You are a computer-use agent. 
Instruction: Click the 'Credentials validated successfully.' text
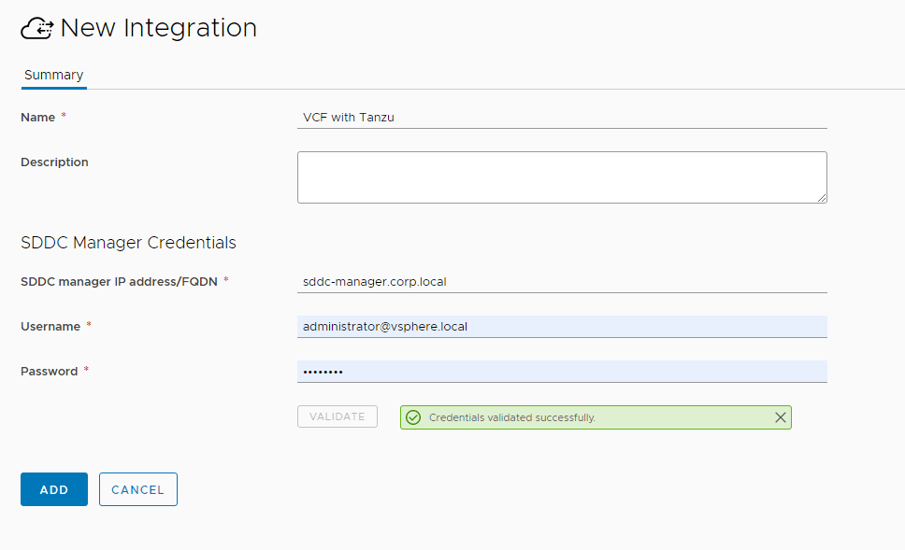[512, 417]
